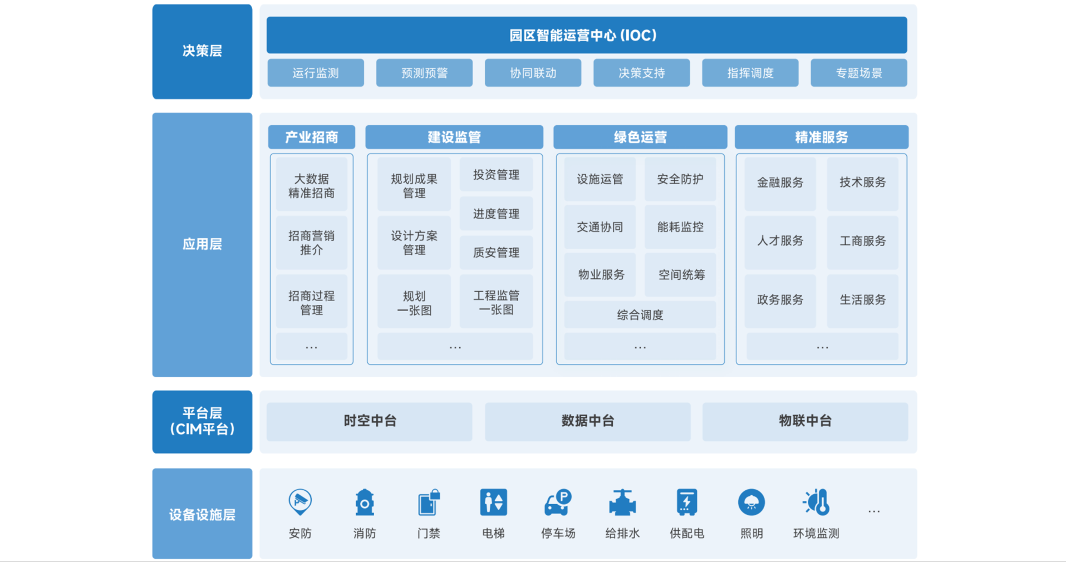1066x562 pixels.
Task: Select the 大数据精准招商 tile
Action: (x=311, y=186)
